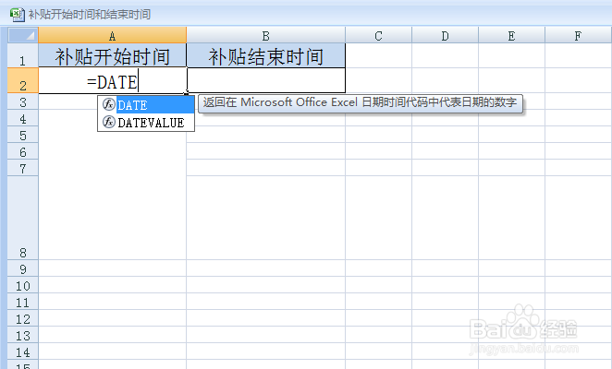612x369 pixels.
Task: Select row 4 header
Action: click(x=23, y=118)
